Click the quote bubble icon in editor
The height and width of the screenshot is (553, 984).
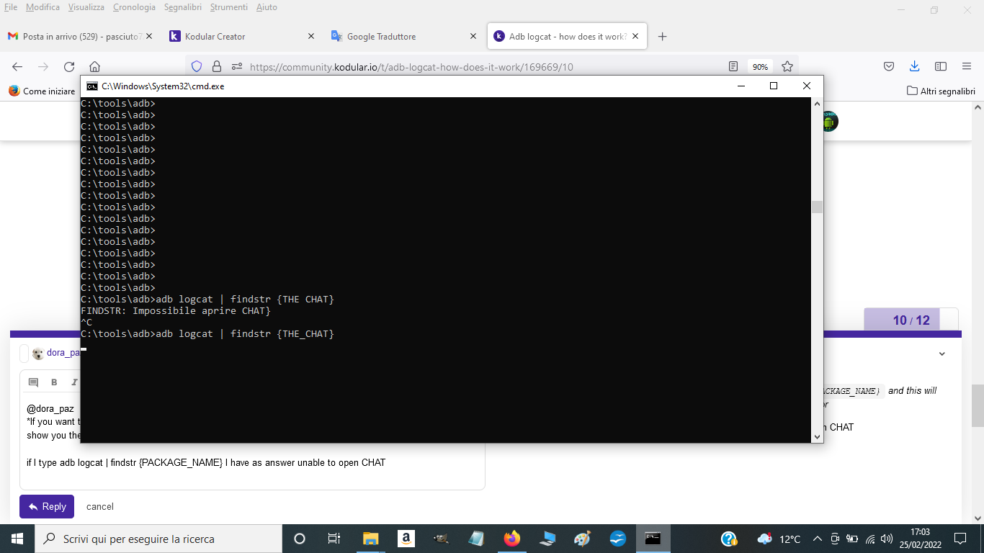pyautogui.click(x=33, y=382)
